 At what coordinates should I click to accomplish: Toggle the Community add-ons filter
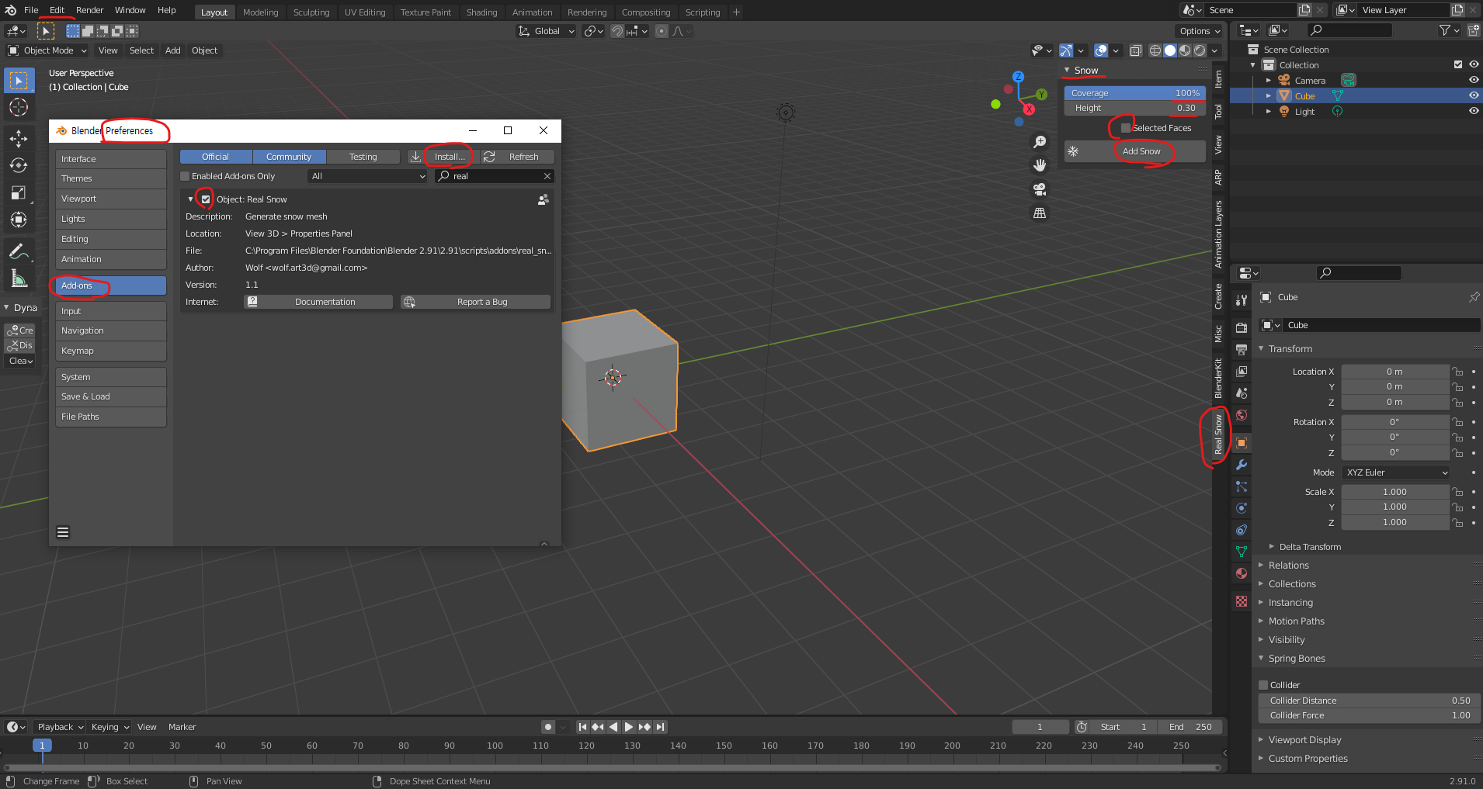289,157
